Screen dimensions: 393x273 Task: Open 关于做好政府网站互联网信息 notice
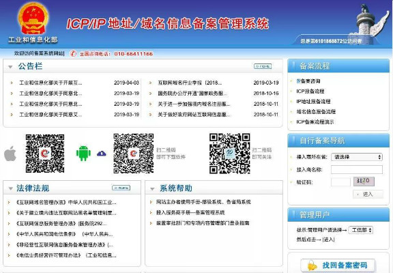point(194,115)
